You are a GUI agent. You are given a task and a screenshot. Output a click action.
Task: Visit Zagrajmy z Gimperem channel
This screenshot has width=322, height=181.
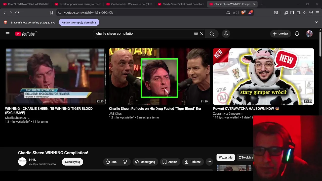[228, 114]
